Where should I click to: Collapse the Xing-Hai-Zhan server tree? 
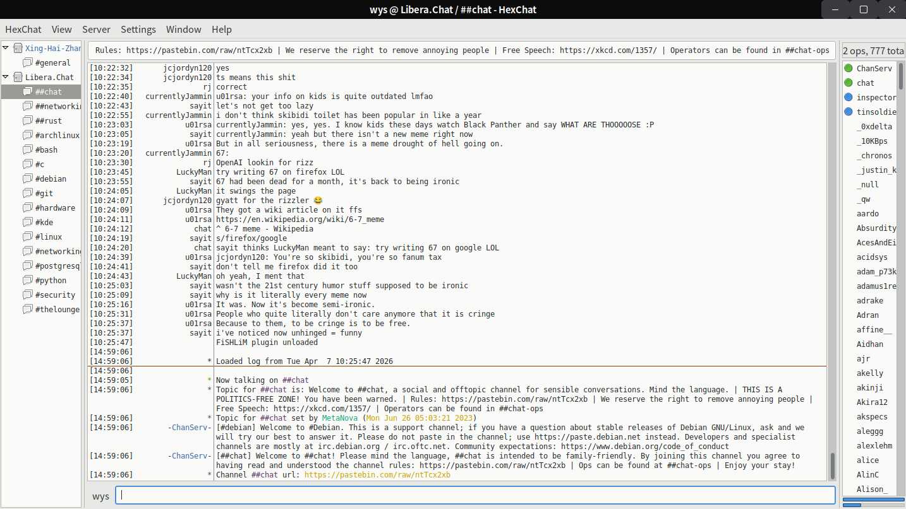6,48
